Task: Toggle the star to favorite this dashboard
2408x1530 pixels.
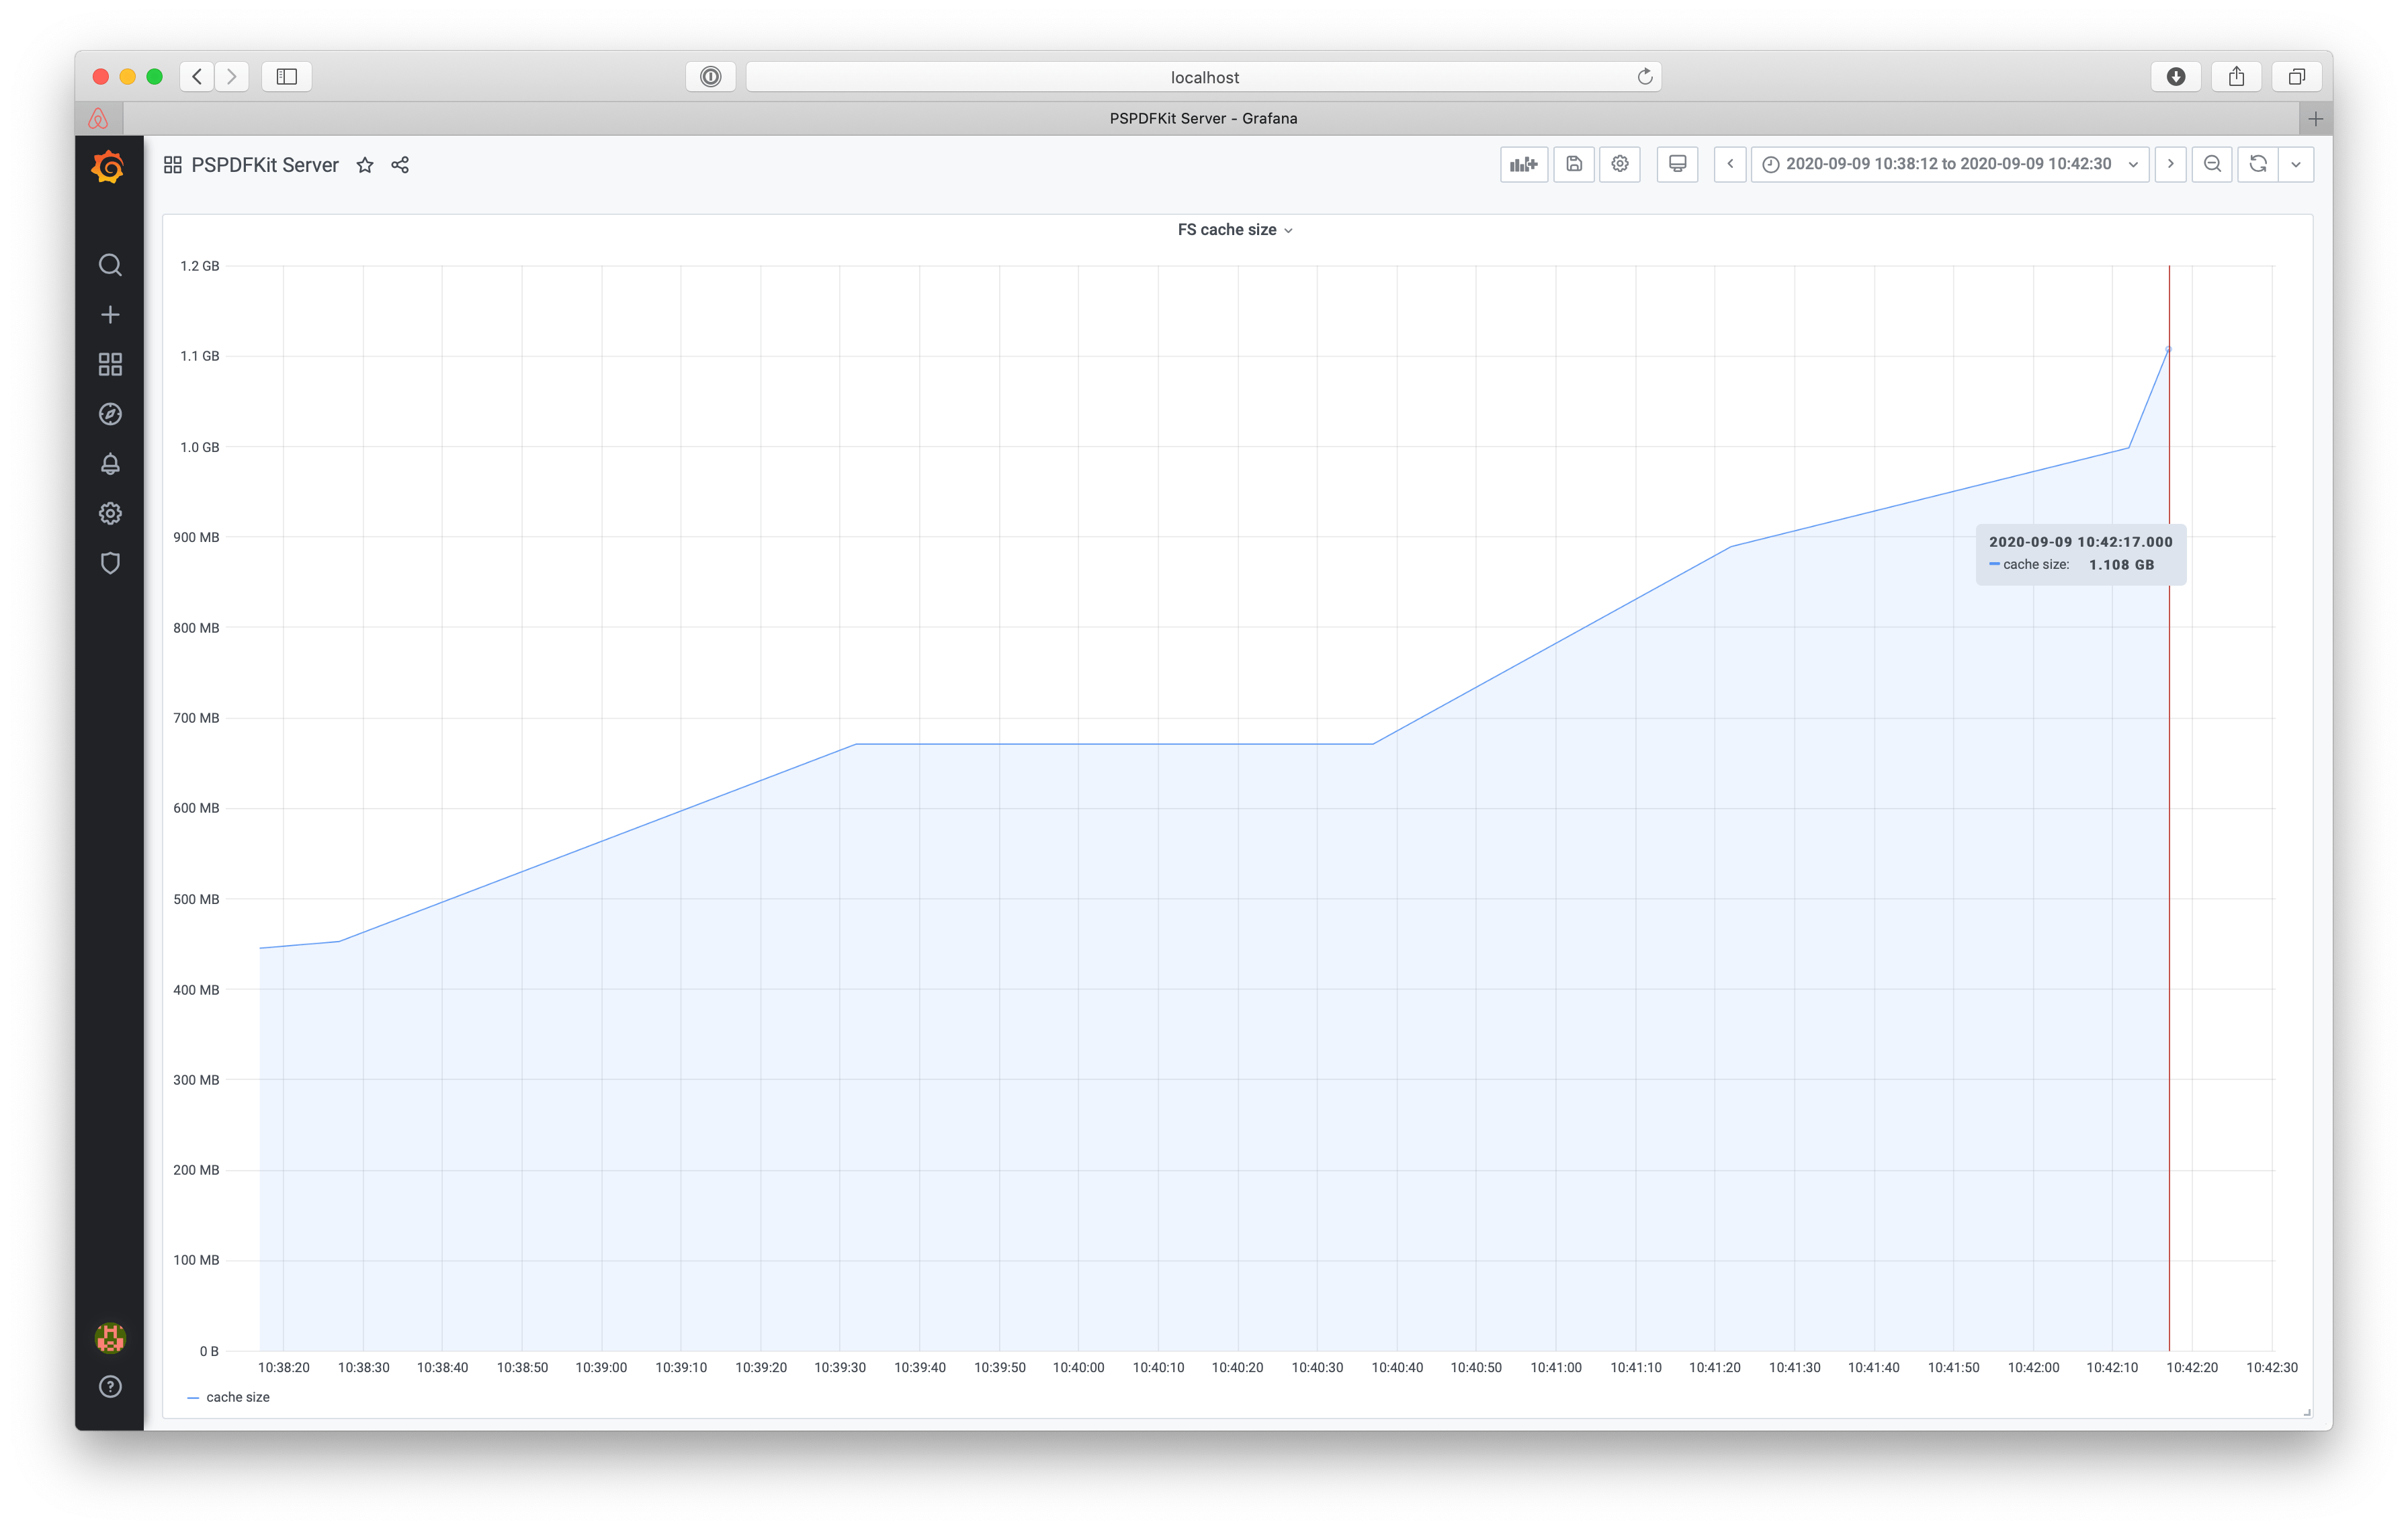Action: [365, 165]
